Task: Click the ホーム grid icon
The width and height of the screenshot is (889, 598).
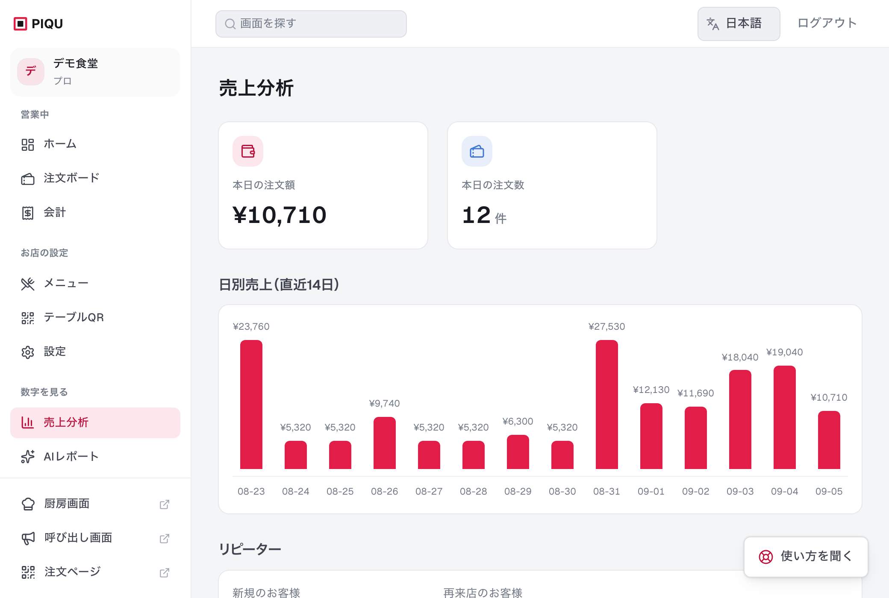Action: point(28,144)
